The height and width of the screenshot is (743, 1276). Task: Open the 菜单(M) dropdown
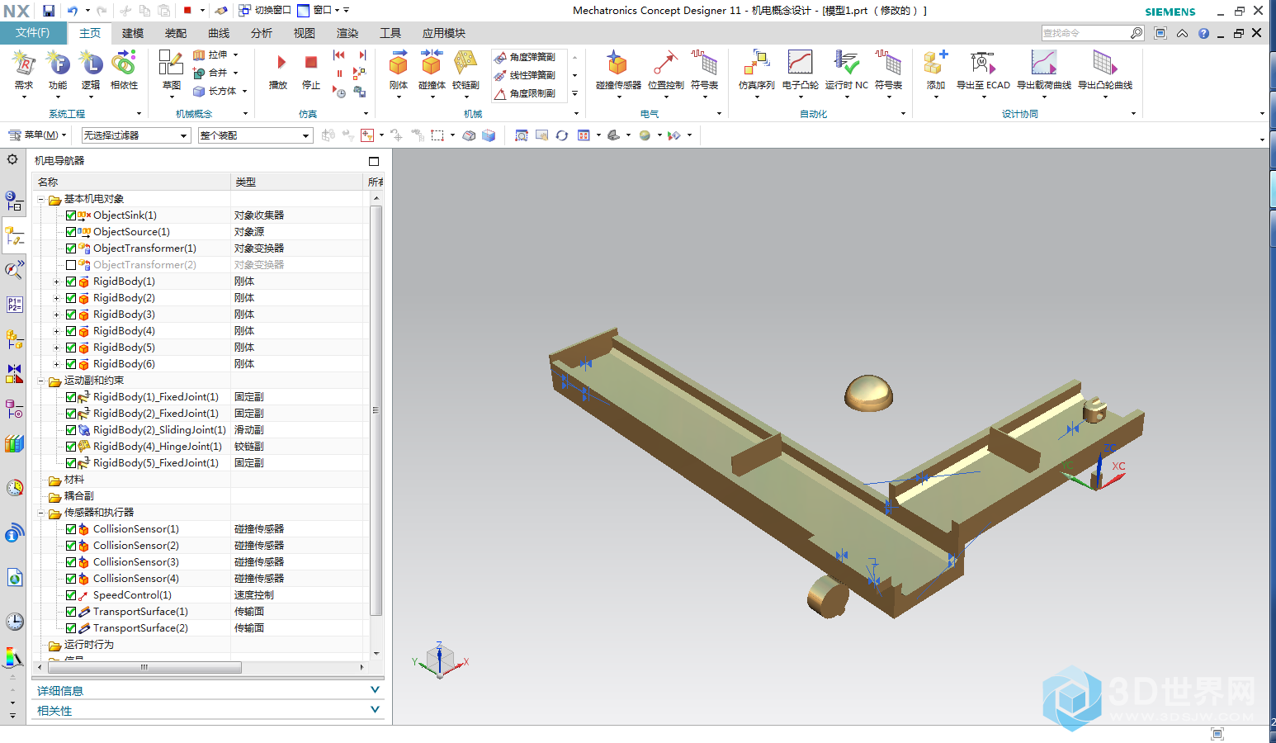(x=37, y=135)
